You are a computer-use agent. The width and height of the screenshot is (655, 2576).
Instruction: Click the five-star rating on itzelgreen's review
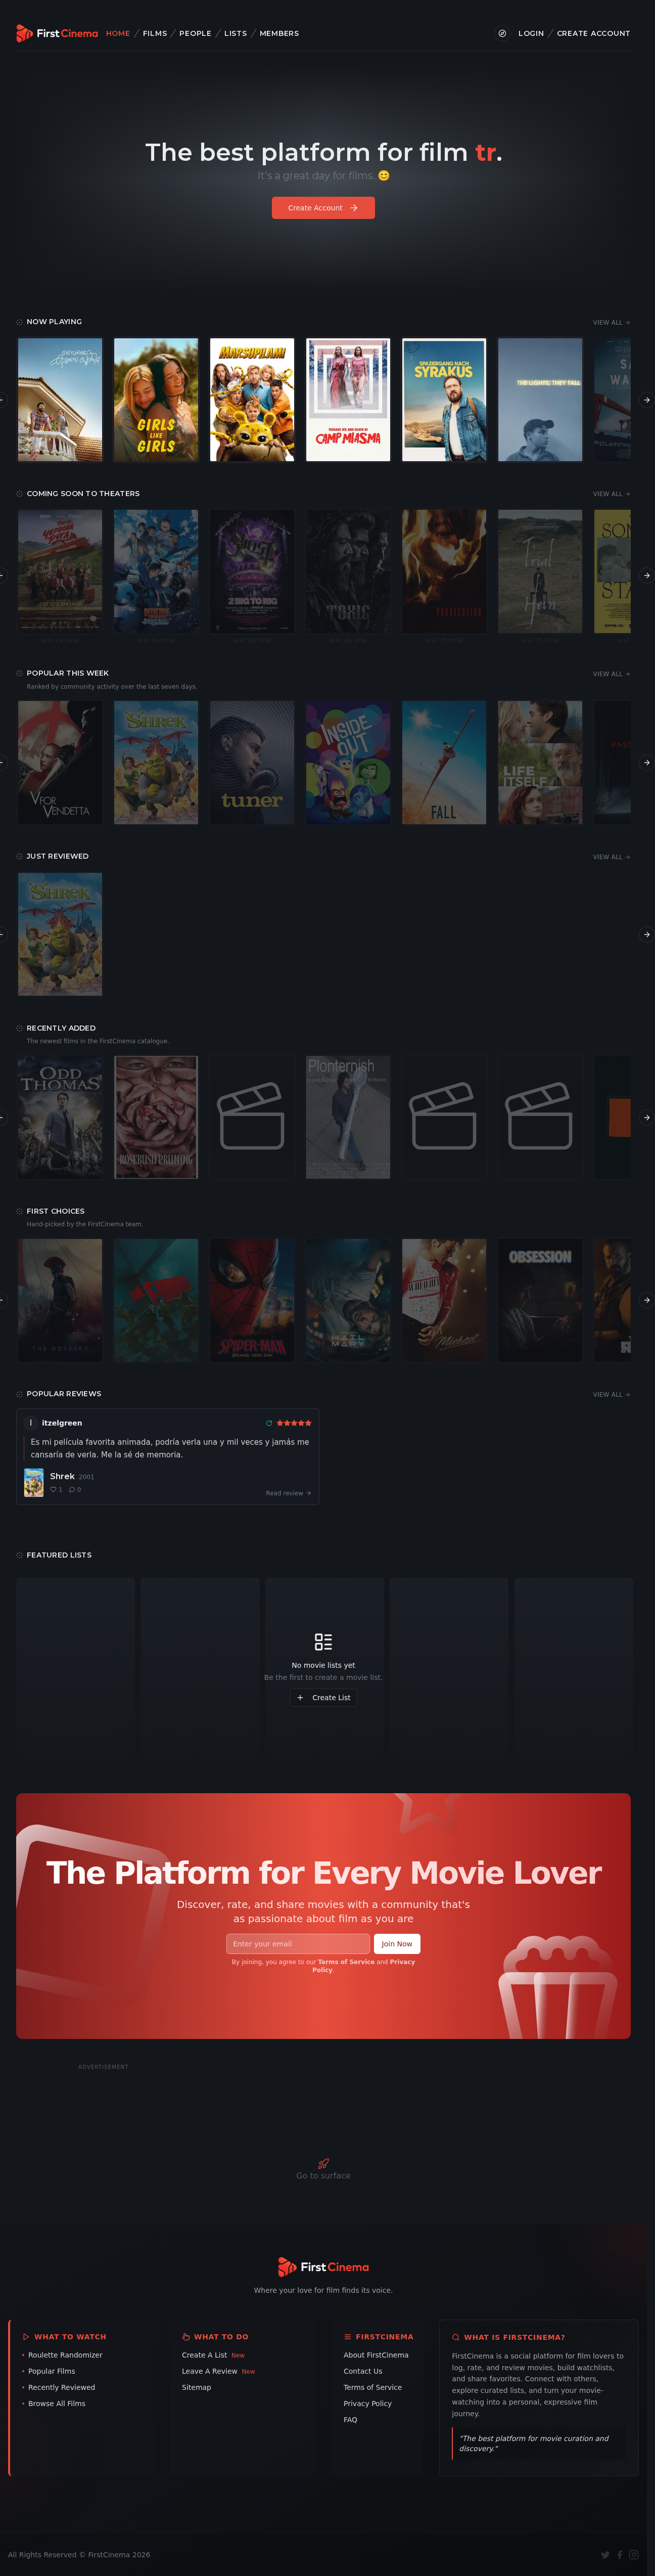click(x=294, y=1423)
